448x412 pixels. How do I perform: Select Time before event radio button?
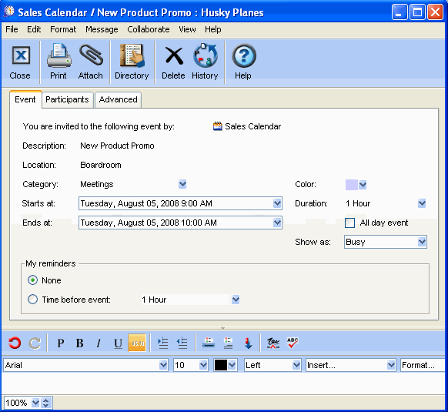32,300
